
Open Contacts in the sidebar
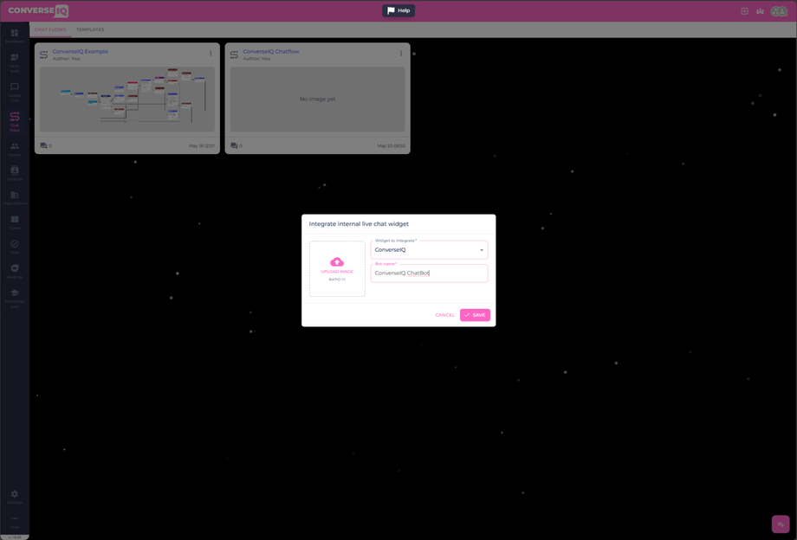[x=14, y=173]
